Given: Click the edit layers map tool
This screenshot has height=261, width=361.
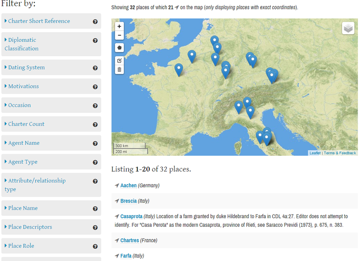Looking at the screenshot, I should [x=119, y=60].
